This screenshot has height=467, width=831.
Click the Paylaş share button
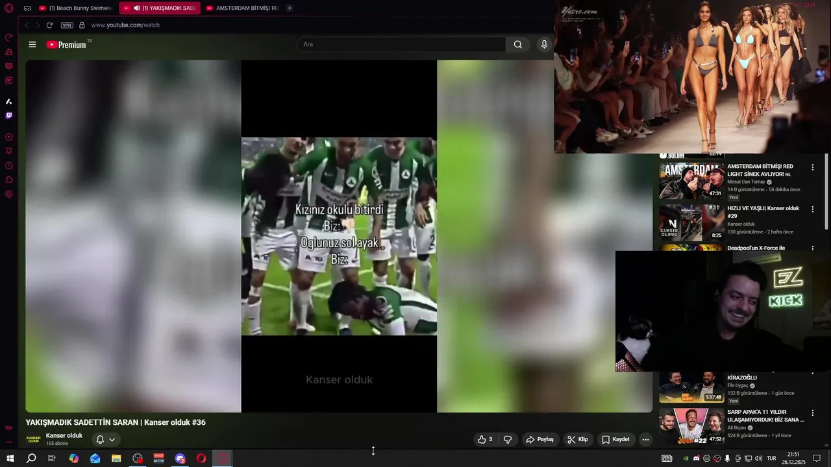click(540, 439)
